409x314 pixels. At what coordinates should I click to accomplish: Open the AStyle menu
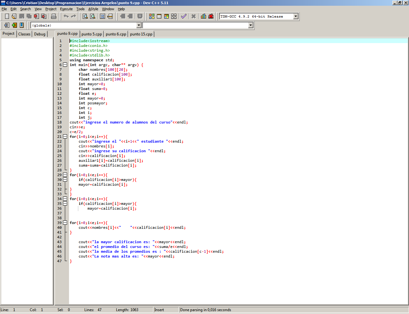pos(93,9)
